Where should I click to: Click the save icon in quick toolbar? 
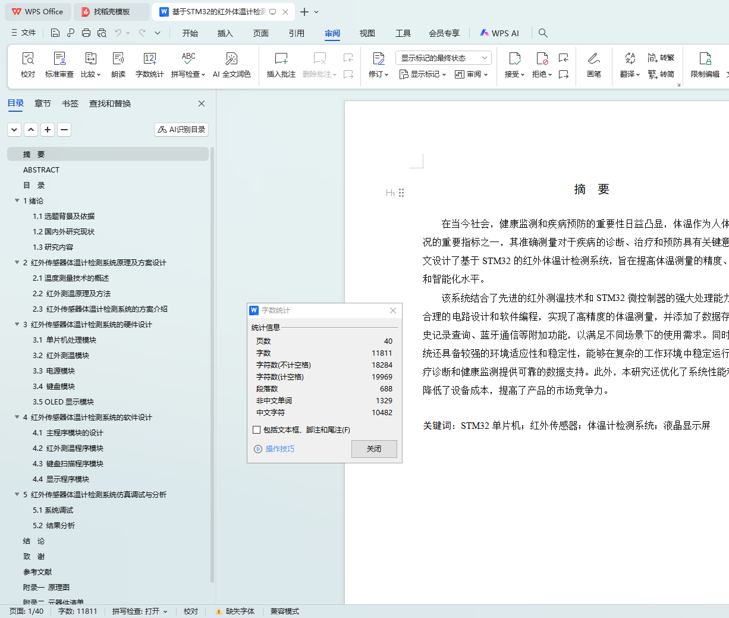point(55,33)
